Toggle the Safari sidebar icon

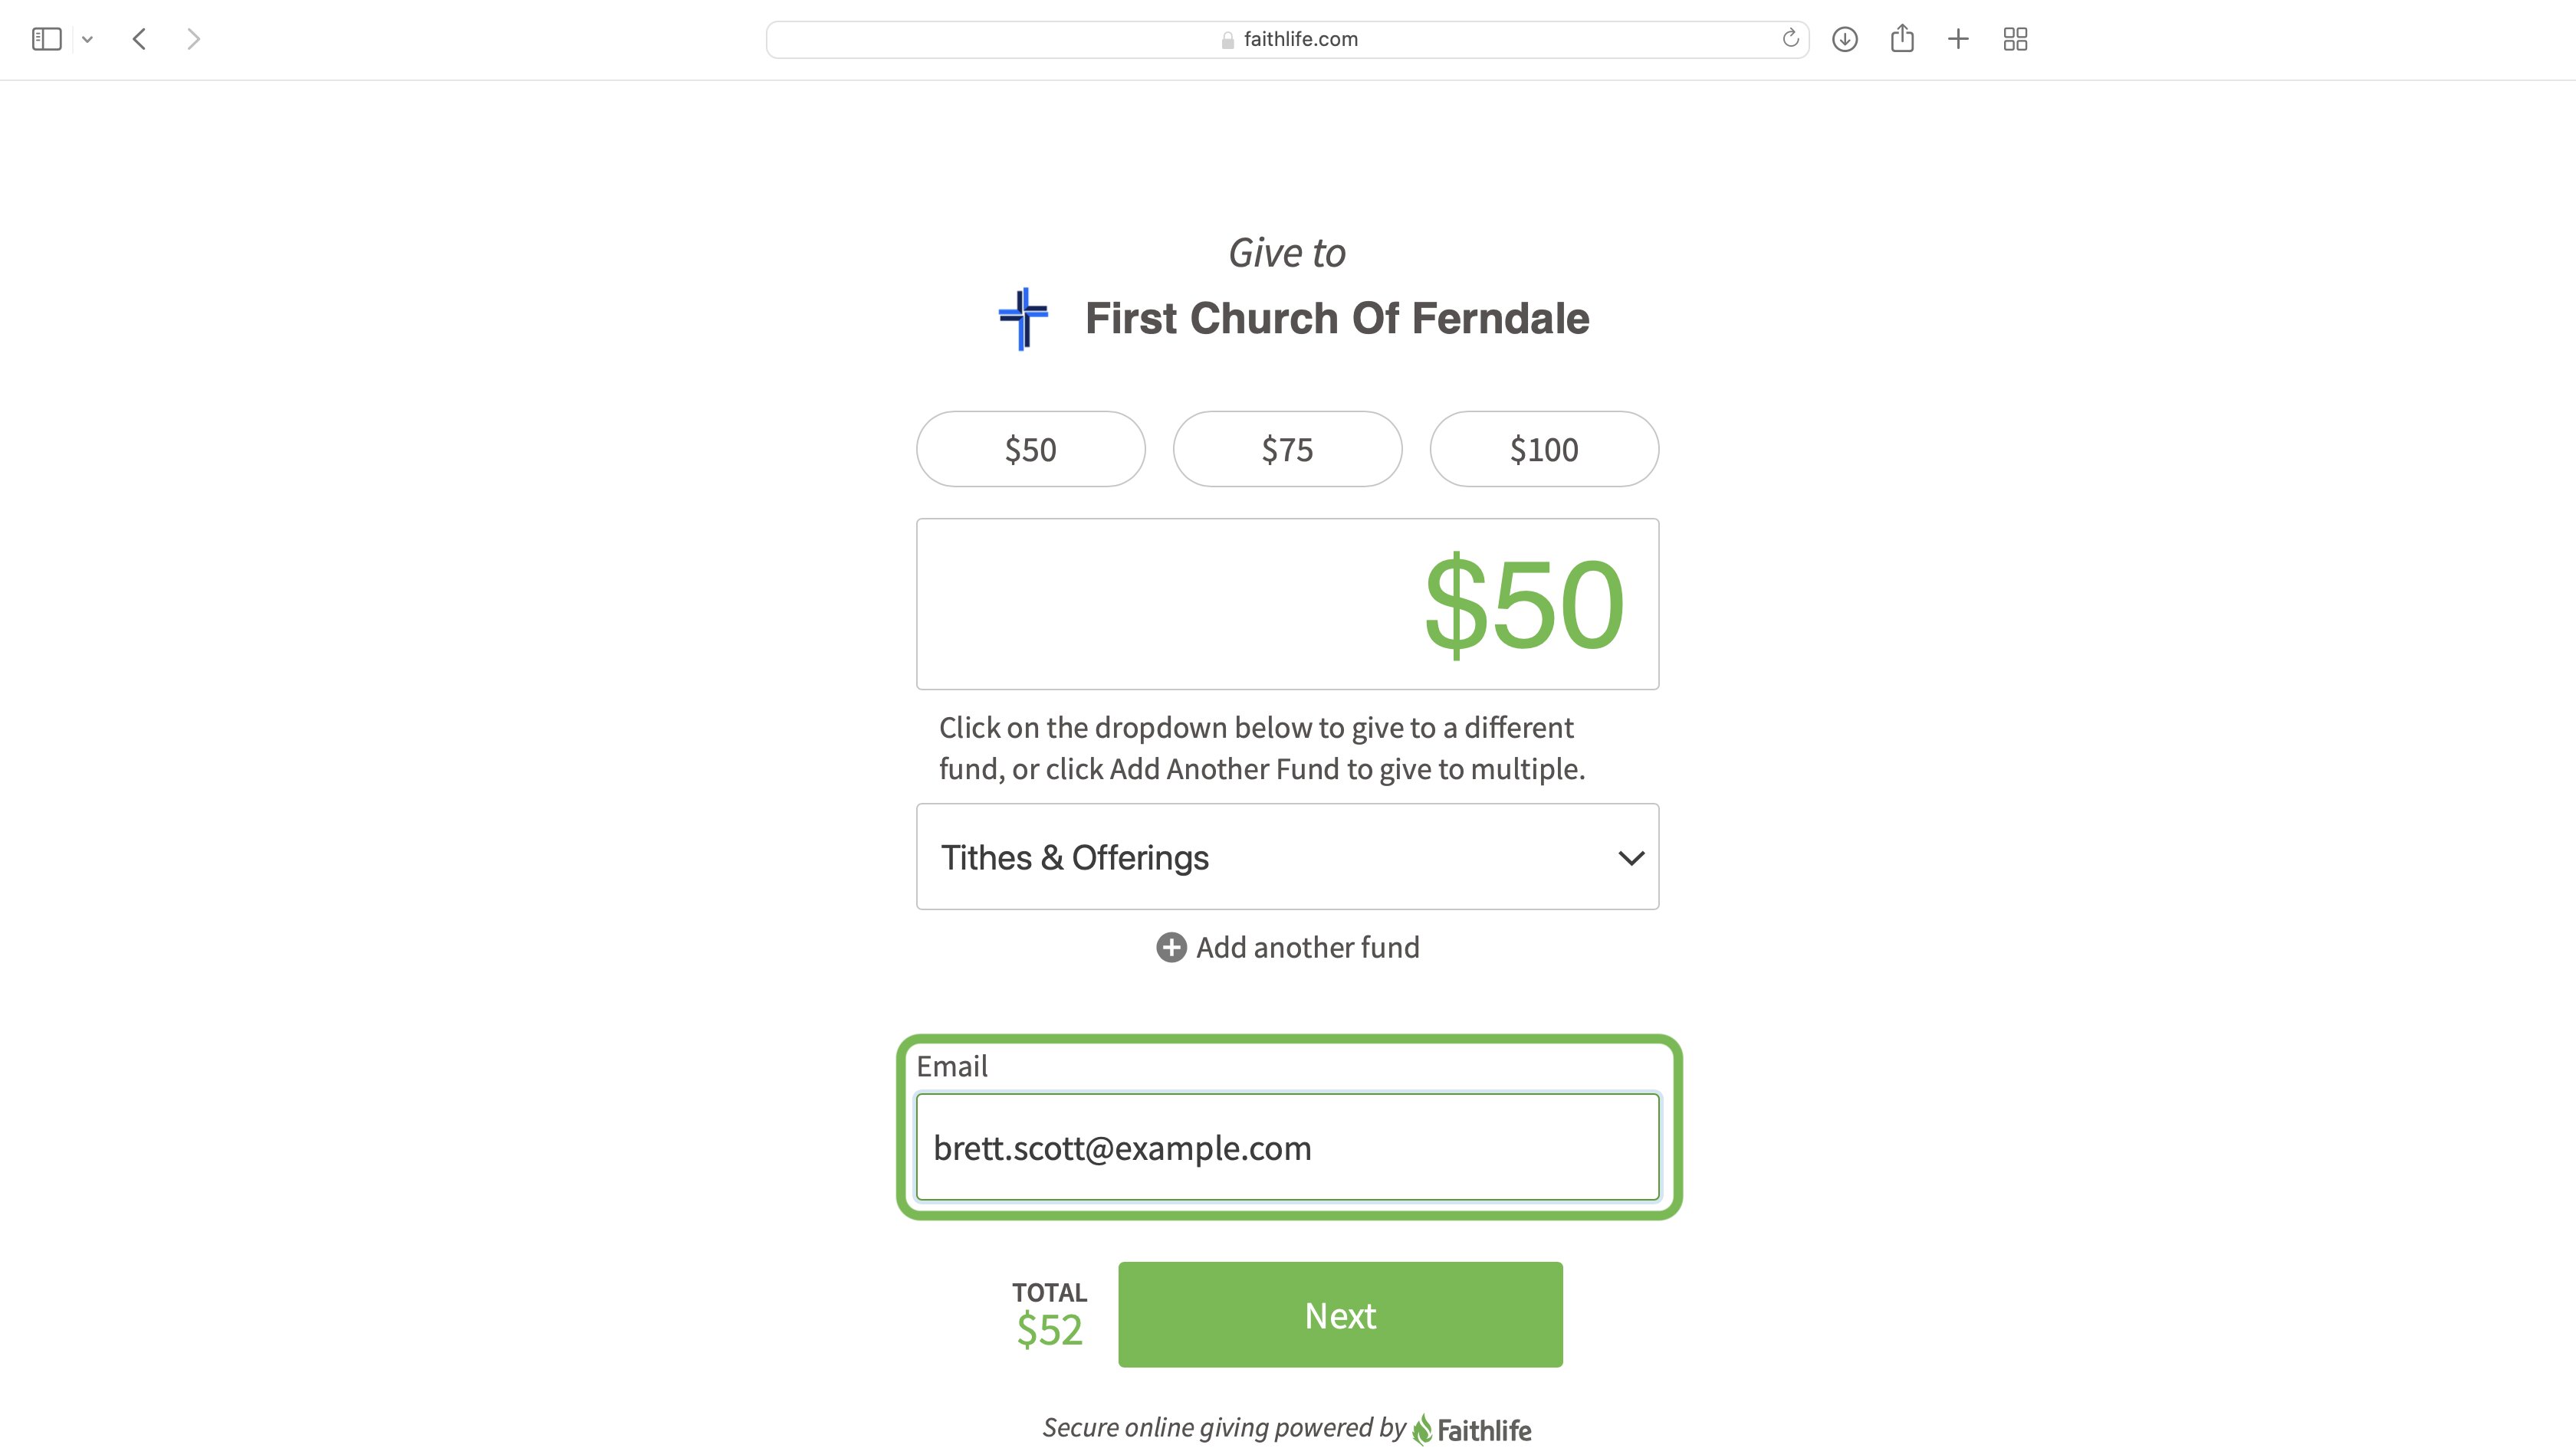click(47, 39)
